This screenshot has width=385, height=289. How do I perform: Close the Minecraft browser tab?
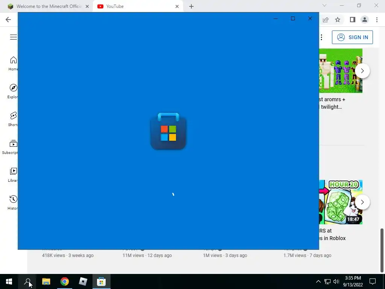pyautogui.click(x=87, y=6)
